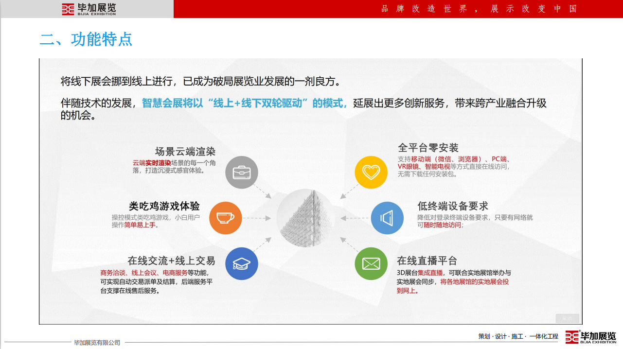Select the 低终端设备要求 heading
The height and width of the screenshot is (349, 623).
(x=452, y=206)
